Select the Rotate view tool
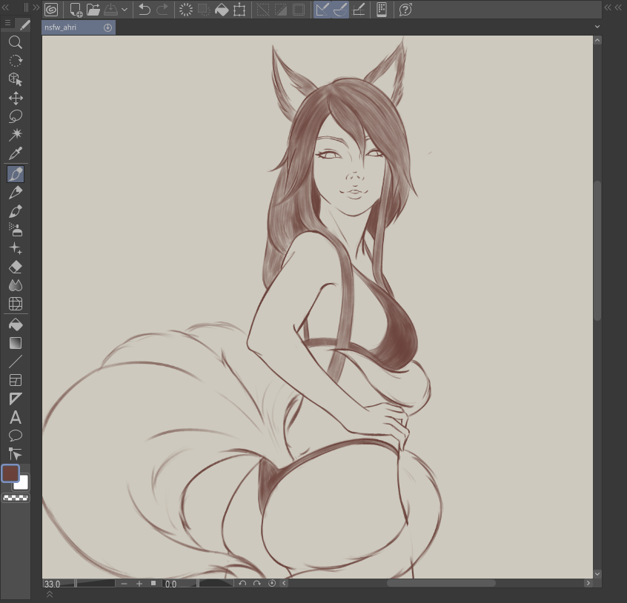 (x=16, y=61)
